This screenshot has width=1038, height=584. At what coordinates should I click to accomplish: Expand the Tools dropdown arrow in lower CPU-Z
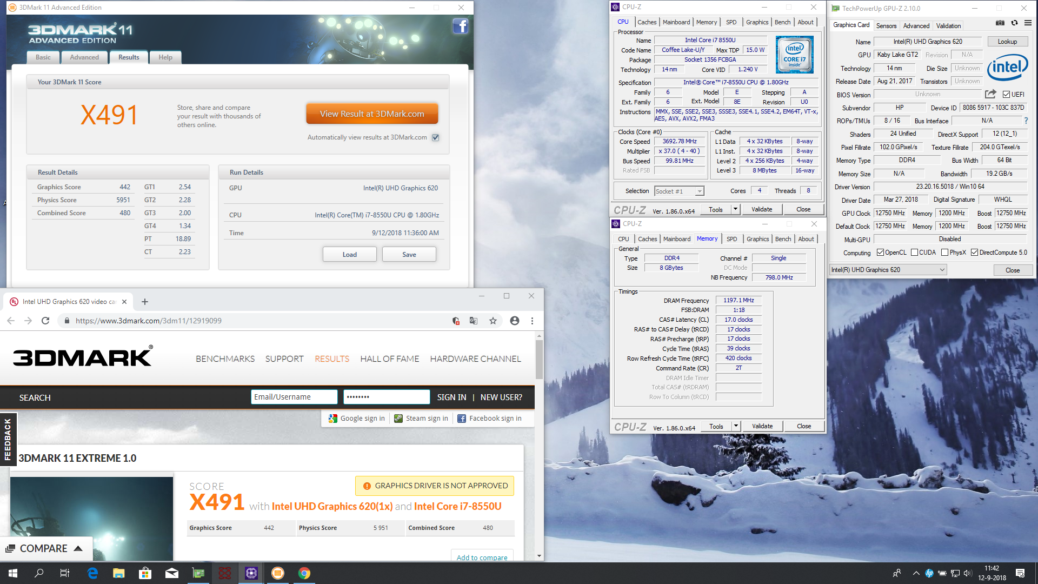point(736,426)
